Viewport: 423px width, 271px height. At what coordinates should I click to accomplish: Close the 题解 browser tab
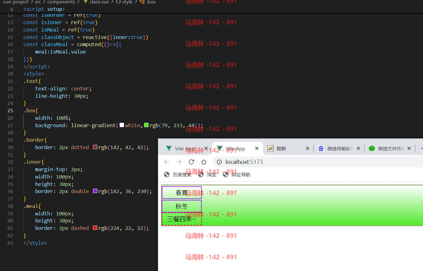[x=307, y=148]
